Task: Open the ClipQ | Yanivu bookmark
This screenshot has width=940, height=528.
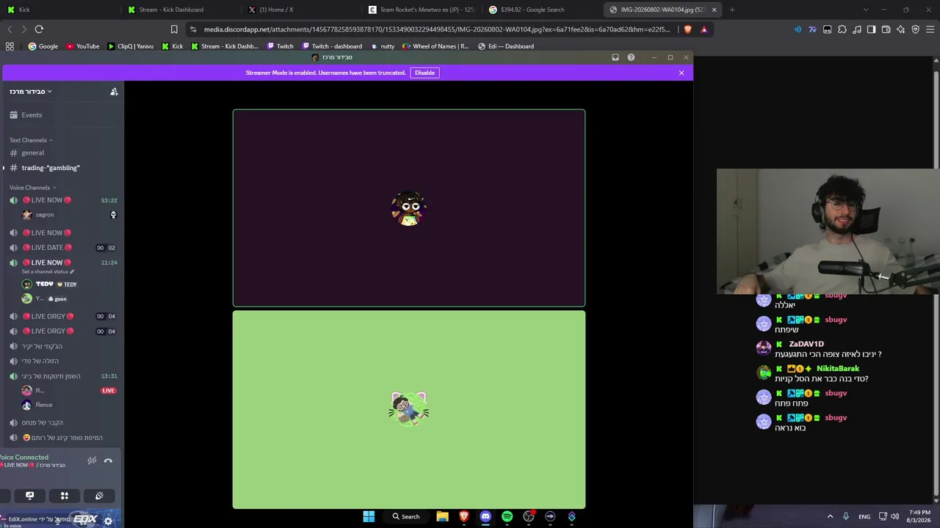Action: (131, 46)
